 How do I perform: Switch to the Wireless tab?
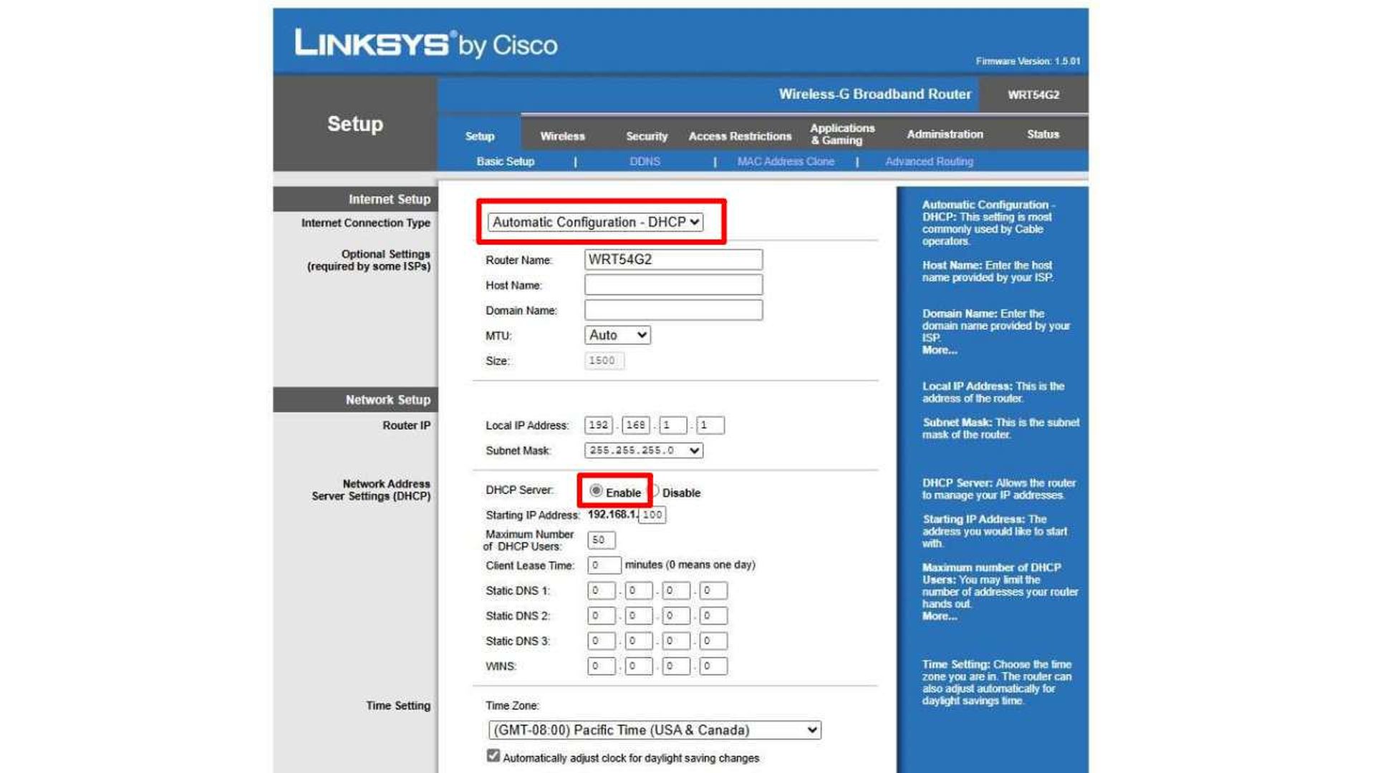pyautogui.click(x=563, y=135)
